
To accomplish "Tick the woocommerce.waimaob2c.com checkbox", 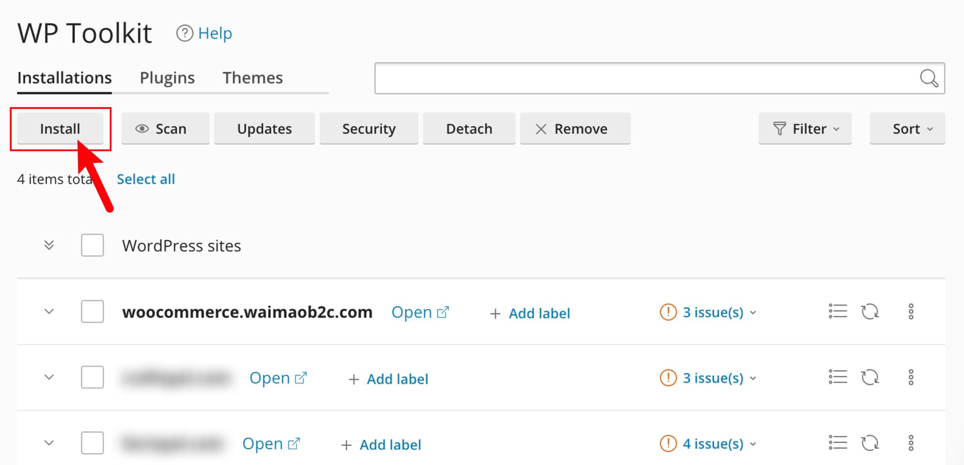I will coord(92,312).
